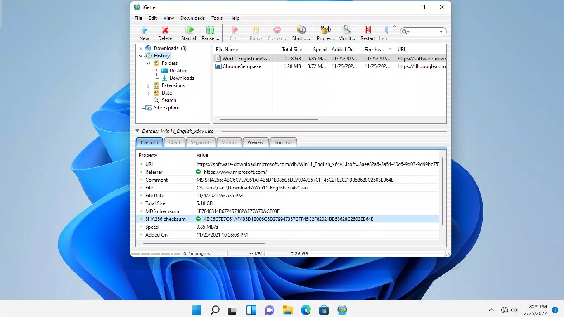Click the search field magnifier dropdown
Screen dimensions: 564x317
coord(405,32)
